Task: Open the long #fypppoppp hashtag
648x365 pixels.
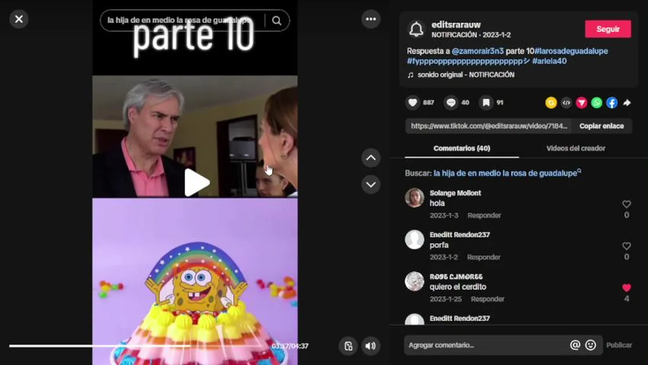Action: [469, 61]
